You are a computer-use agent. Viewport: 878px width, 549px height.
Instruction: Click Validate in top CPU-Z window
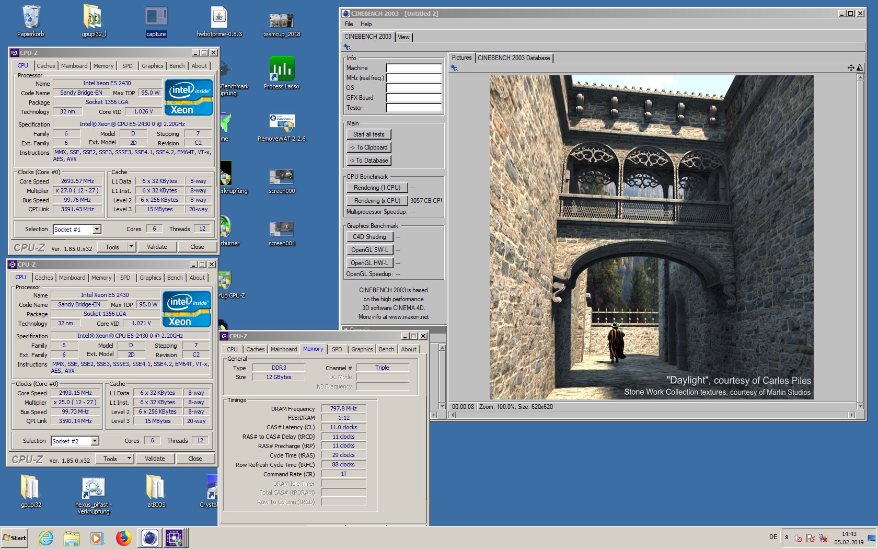[x=157, y=247]
